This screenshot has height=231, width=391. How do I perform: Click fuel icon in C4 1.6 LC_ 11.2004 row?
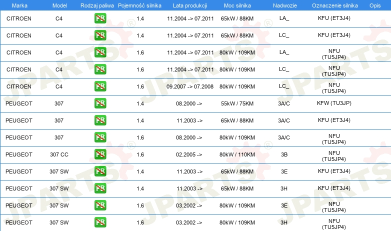click(x=100, y=69)
